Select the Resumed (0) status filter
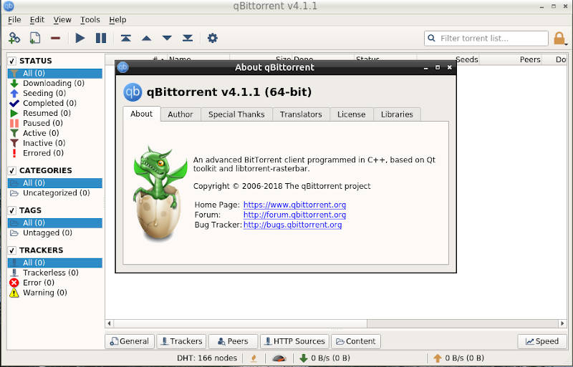Screen dimensions: 573x367 [55, 113]
